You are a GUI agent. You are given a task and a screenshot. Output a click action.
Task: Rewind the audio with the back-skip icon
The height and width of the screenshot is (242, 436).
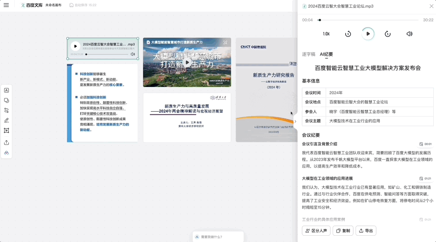pos(348,34)
